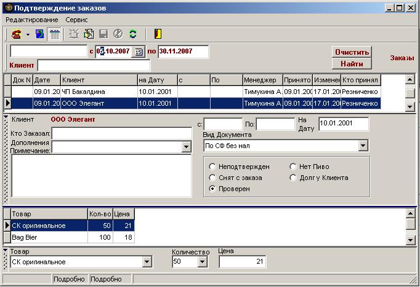Open the Редактирование menu
Screen dimensions: 420x287
click(31, 20)
